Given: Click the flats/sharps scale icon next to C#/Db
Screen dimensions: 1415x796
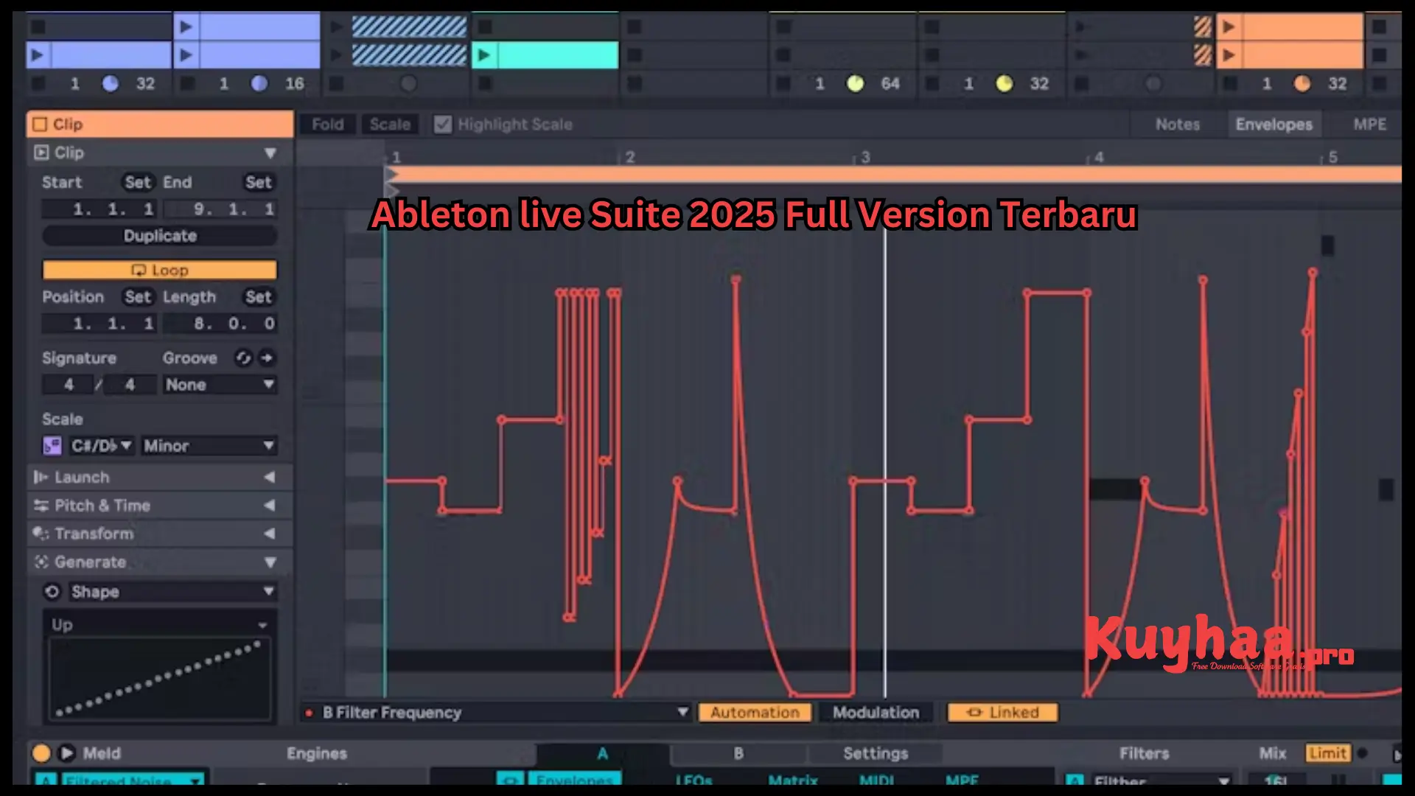Looking at the screenshot, I should tap(52, 445).
